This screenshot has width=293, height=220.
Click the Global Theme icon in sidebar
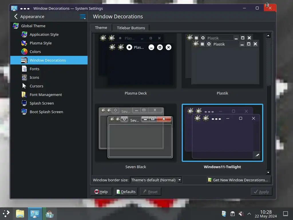click(x=15, y=26)
